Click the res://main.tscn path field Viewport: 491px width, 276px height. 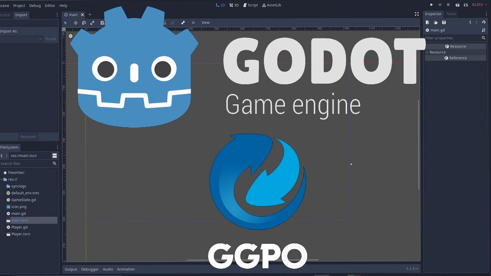click(30, 156)
